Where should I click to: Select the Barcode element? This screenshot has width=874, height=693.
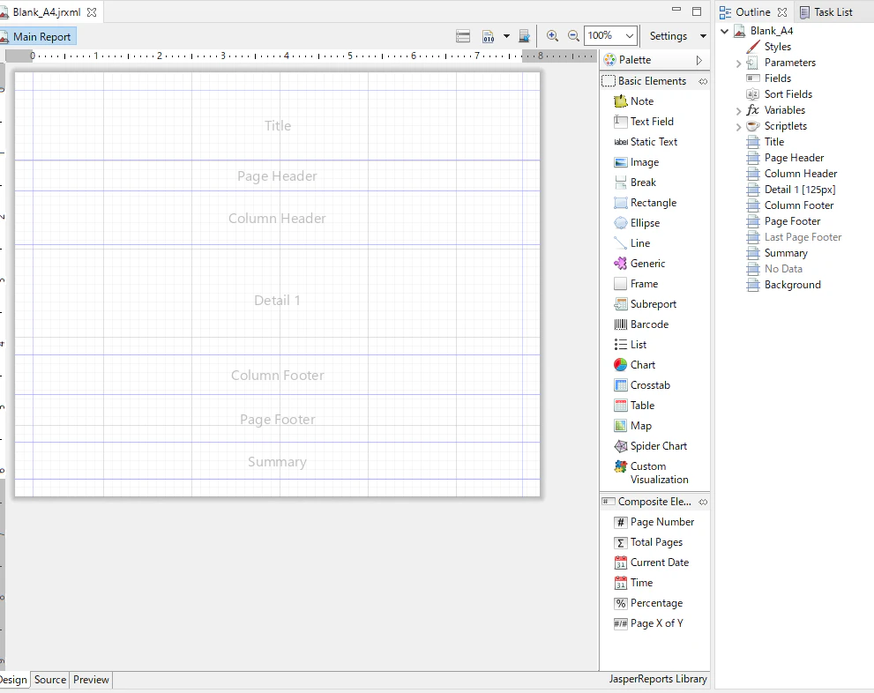tap(641, 324)
